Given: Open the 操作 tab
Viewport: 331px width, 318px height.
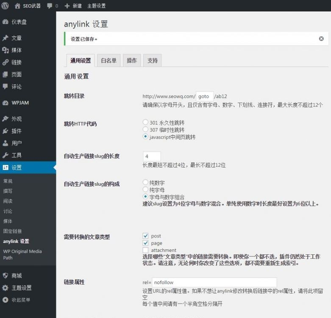Looking at the screenshot, I should [132, 61].
